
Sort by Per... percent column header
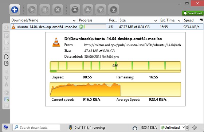click(x=113, y=20)
